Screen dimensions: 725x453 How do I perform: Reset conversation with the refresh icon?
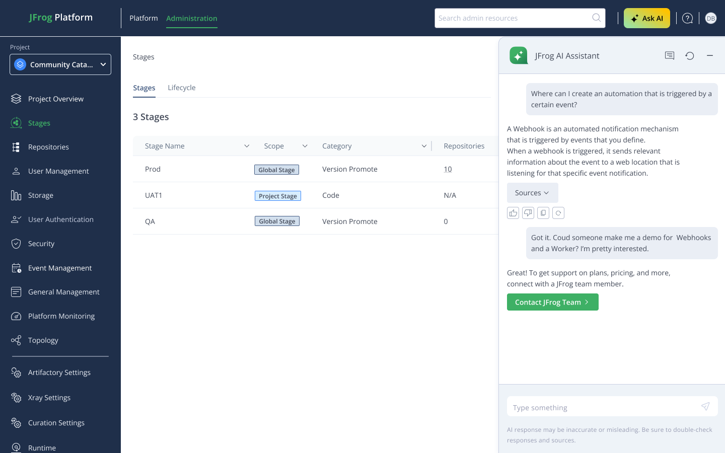coord(689,56)
